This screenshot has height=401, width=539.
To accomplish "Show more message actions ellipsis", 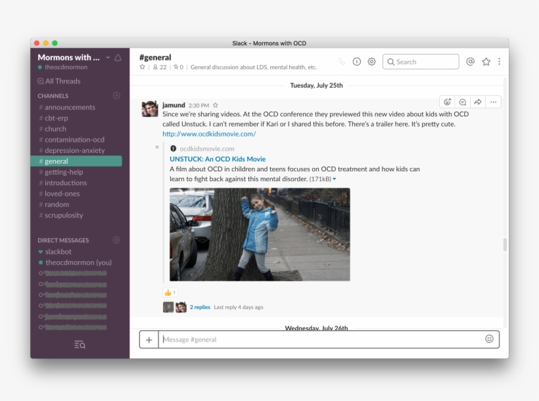I will point(493,102).
